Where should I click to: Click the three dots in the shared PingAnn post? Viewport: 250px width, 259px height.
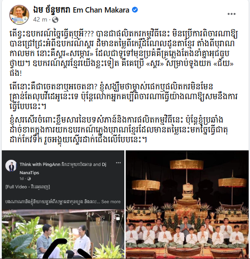tap(118, 163)
